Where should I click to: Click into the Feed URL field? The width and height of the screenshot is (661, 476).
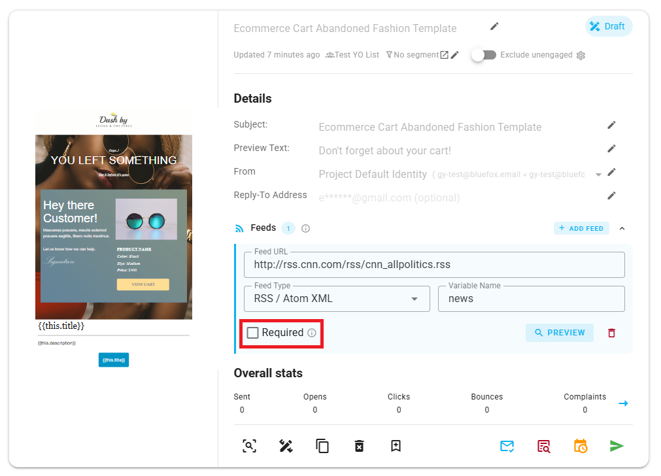[434, 265]
